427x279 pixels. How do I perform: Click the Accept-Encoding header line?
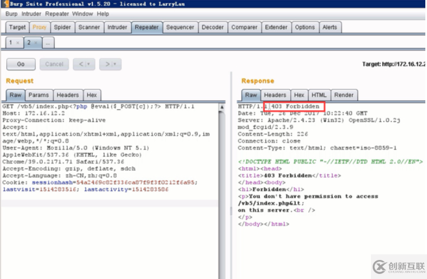(69, 169)
